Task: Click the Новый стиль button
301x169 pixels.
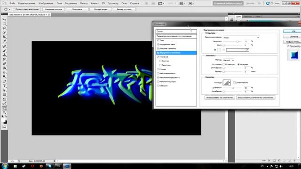Action: (x=292, y=42)
